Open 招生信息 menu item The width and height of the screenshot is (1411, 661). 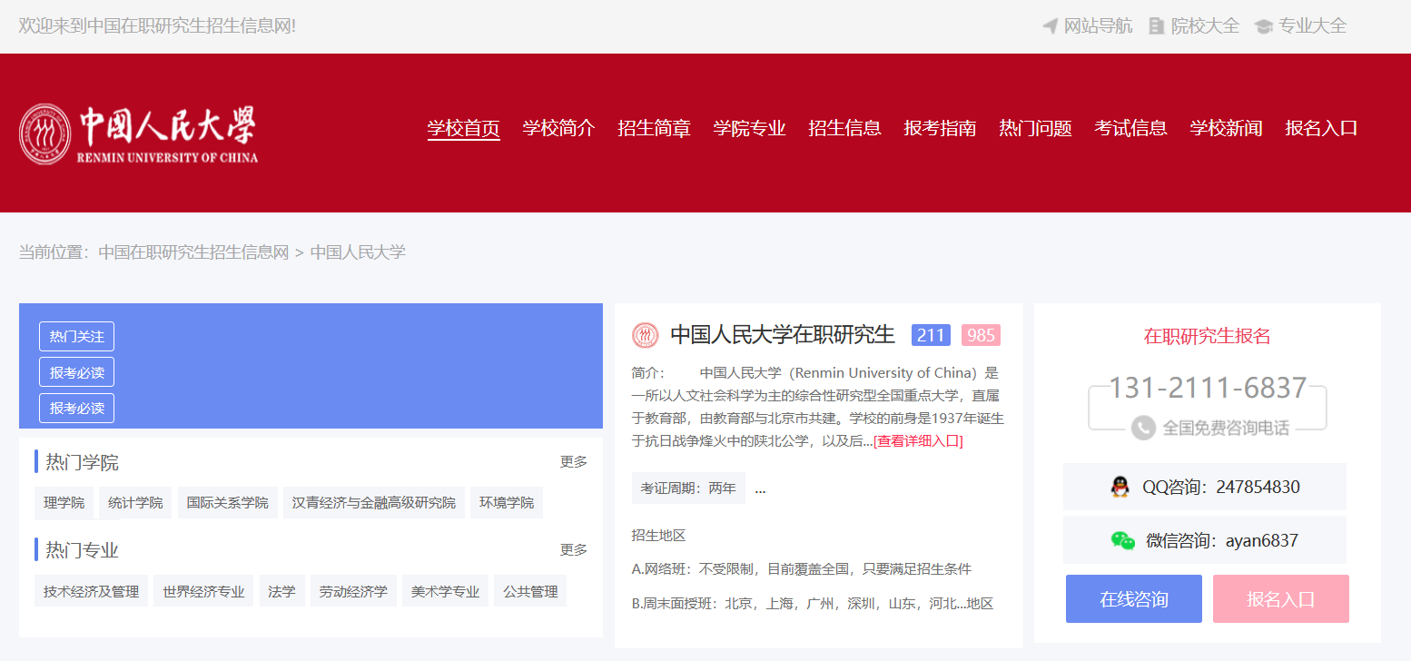pos(845,128)
